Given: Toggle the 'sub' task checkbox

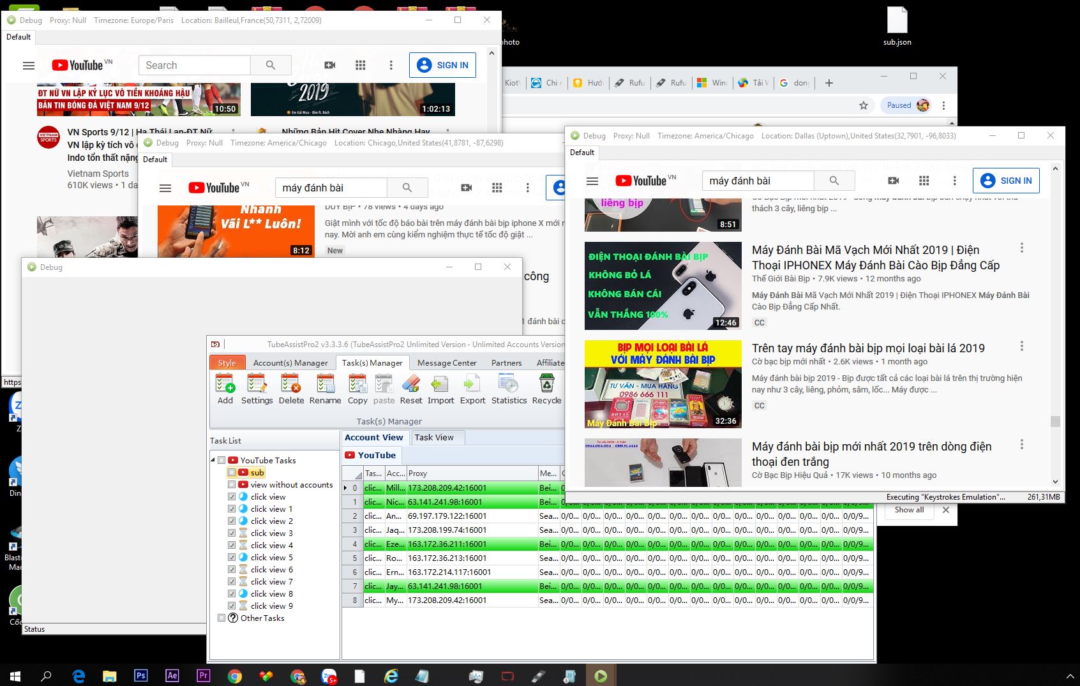Looking at the screenshot, I should tap(232, 473).
